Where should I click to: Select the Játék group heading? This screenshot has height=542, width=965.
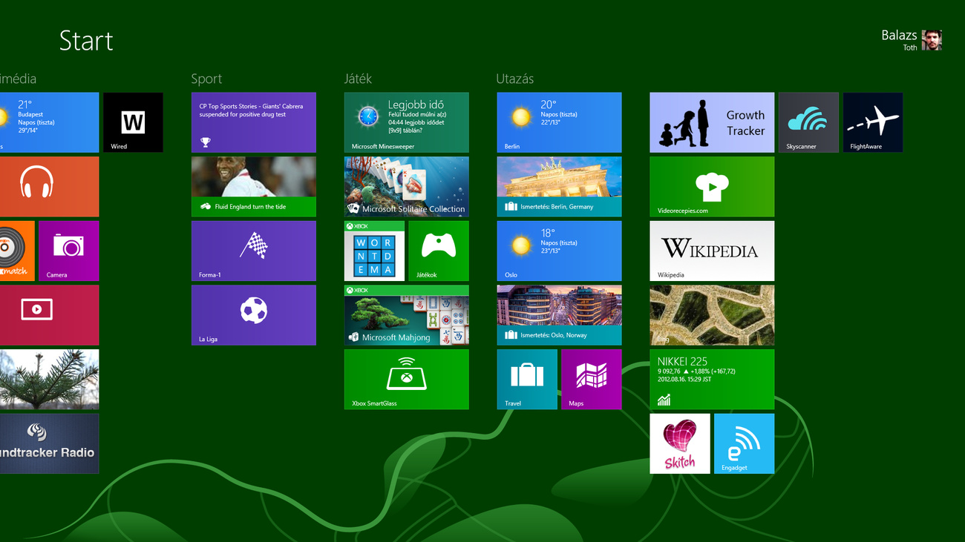(358, 79)
